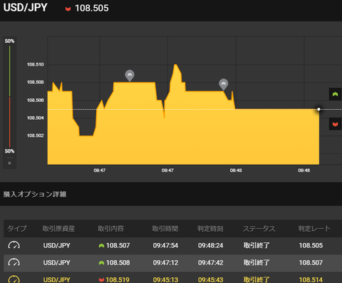Click the second gray trade marker pin near 09:48
Screen dimensions: 342x283
(x=223, y=84)
